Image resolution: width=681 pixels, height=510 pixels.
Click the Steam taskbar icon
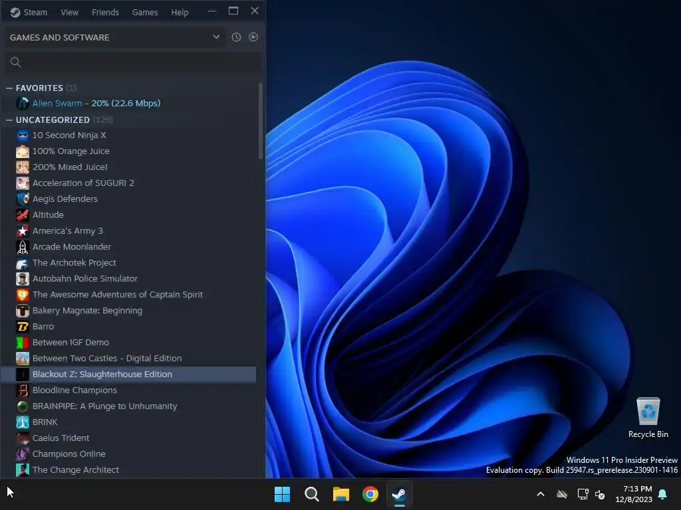click(399, 494)
